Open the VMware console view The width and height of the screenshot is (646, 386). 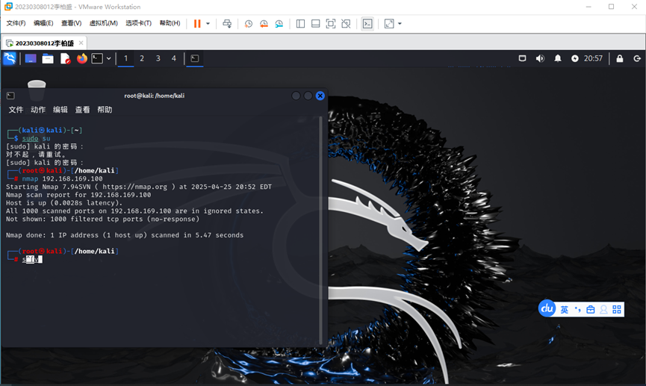click(367, 23)
